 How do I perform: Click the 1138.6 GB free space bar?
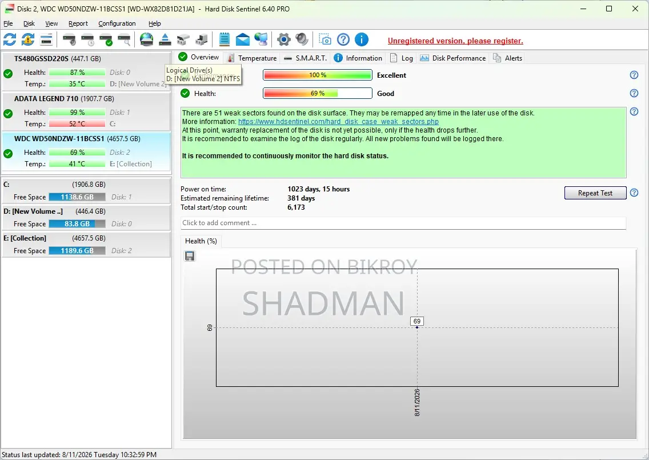[x=77, y=197]
